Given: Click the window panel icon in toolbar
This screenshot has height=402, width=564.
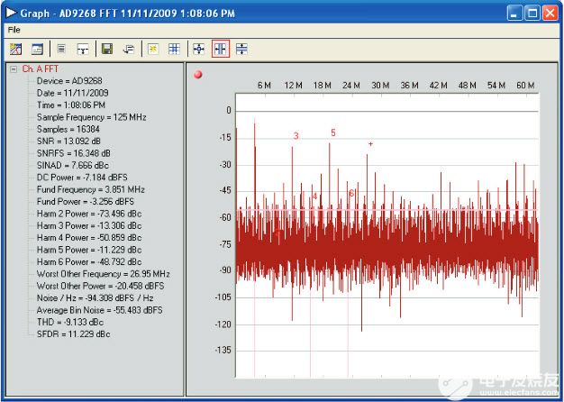Looking at the screenshot, I should tap(37, 49).
